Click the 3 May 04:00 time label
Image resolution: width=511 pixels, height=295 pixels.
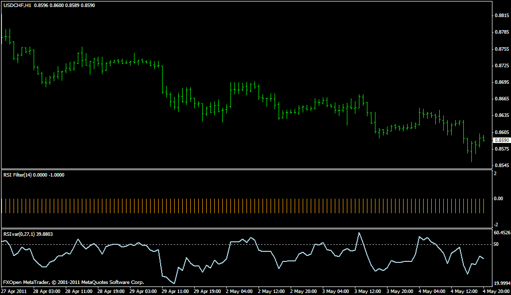(x=336, y=291)
